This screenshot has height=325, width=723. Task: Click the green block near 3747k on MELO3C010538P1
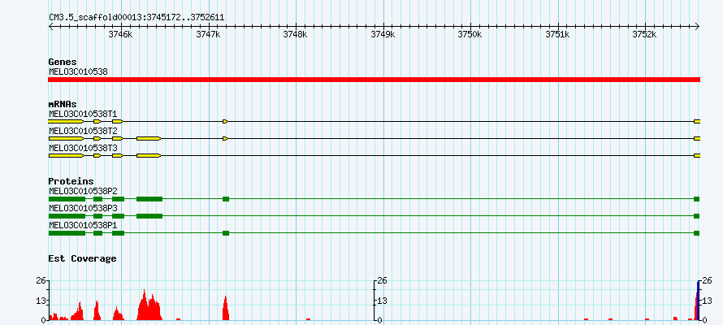point(226,233)
